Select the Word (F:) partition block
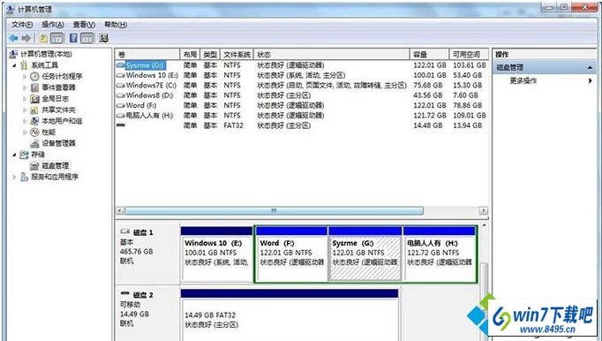 tap(291, 254)
